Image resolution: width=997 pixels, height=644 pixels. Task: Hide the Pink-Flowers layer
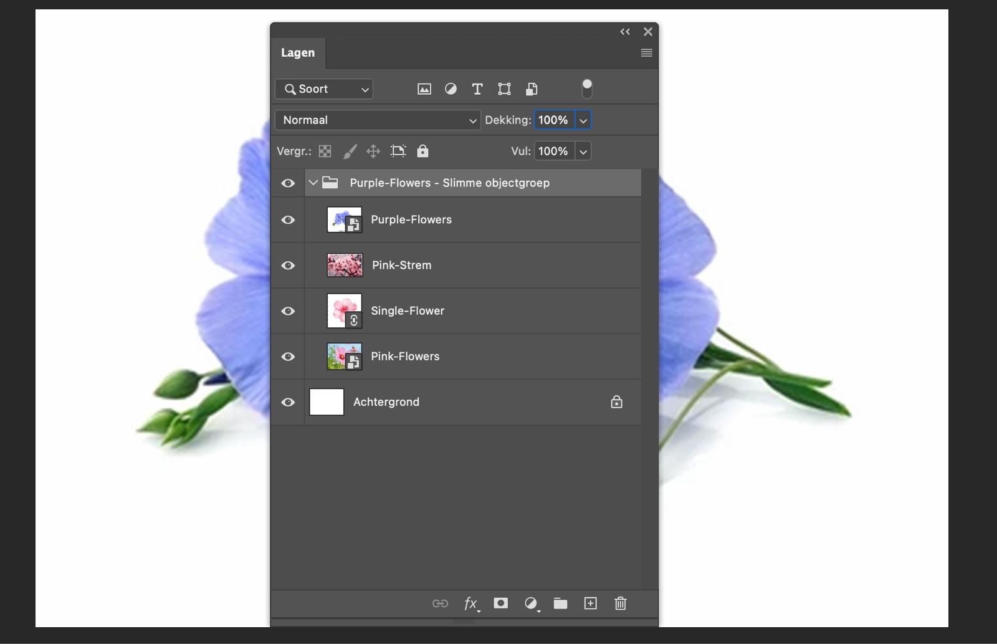[288, 357]
